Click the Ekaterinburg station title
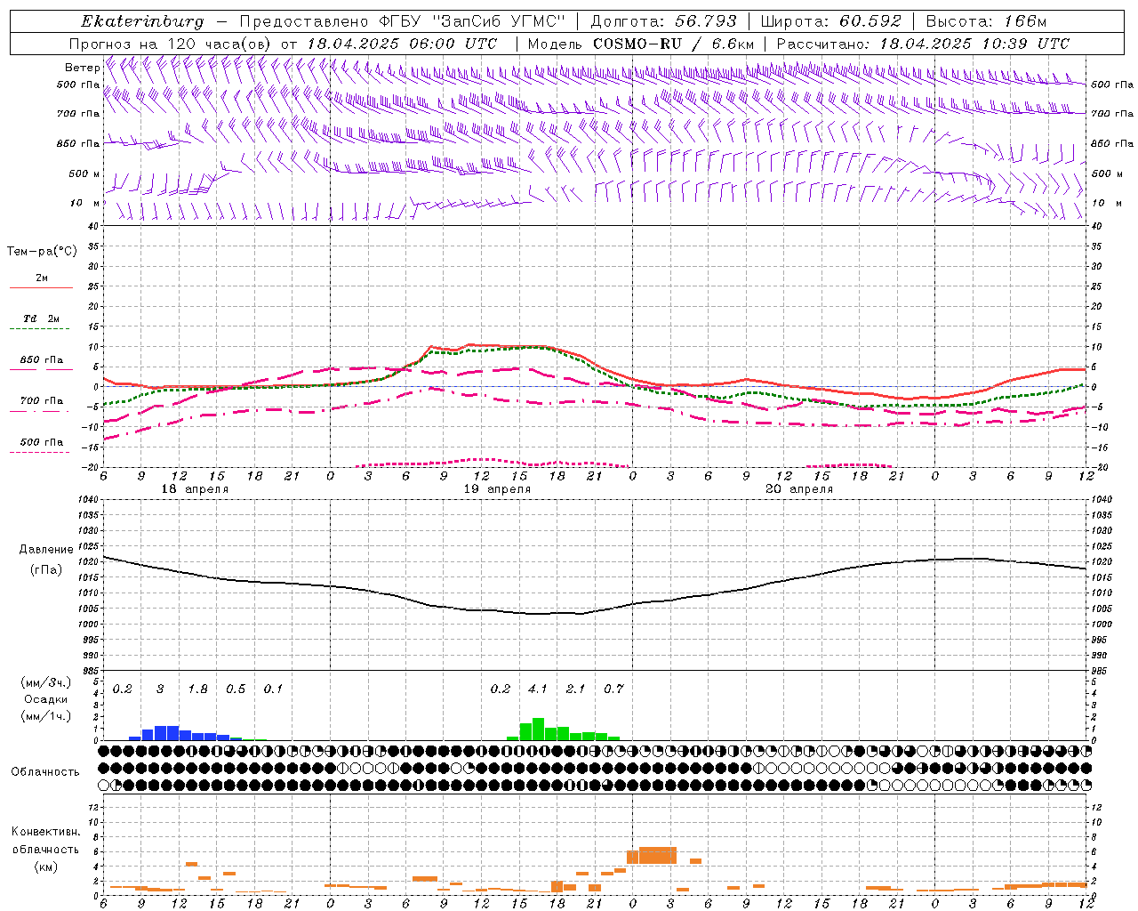Screen dimensions: 1138x911 click(x=142, y=21)
